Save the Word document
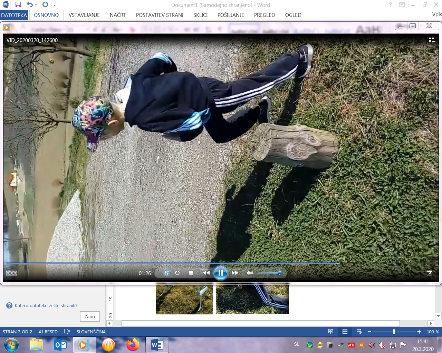442x353 pixels. point(18,4)
